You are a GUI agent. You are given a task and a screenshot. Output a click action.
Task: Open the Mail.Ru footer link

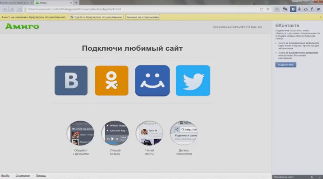coord(5,175)
